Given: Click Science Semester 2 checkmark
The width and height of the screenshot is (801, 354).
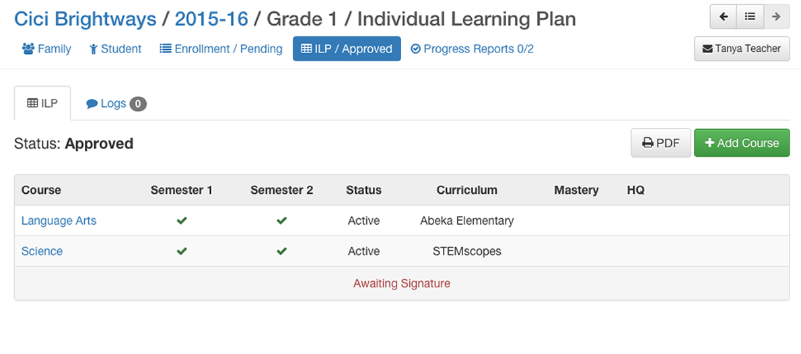Looking at the screenshot, I should pos(281,251).
